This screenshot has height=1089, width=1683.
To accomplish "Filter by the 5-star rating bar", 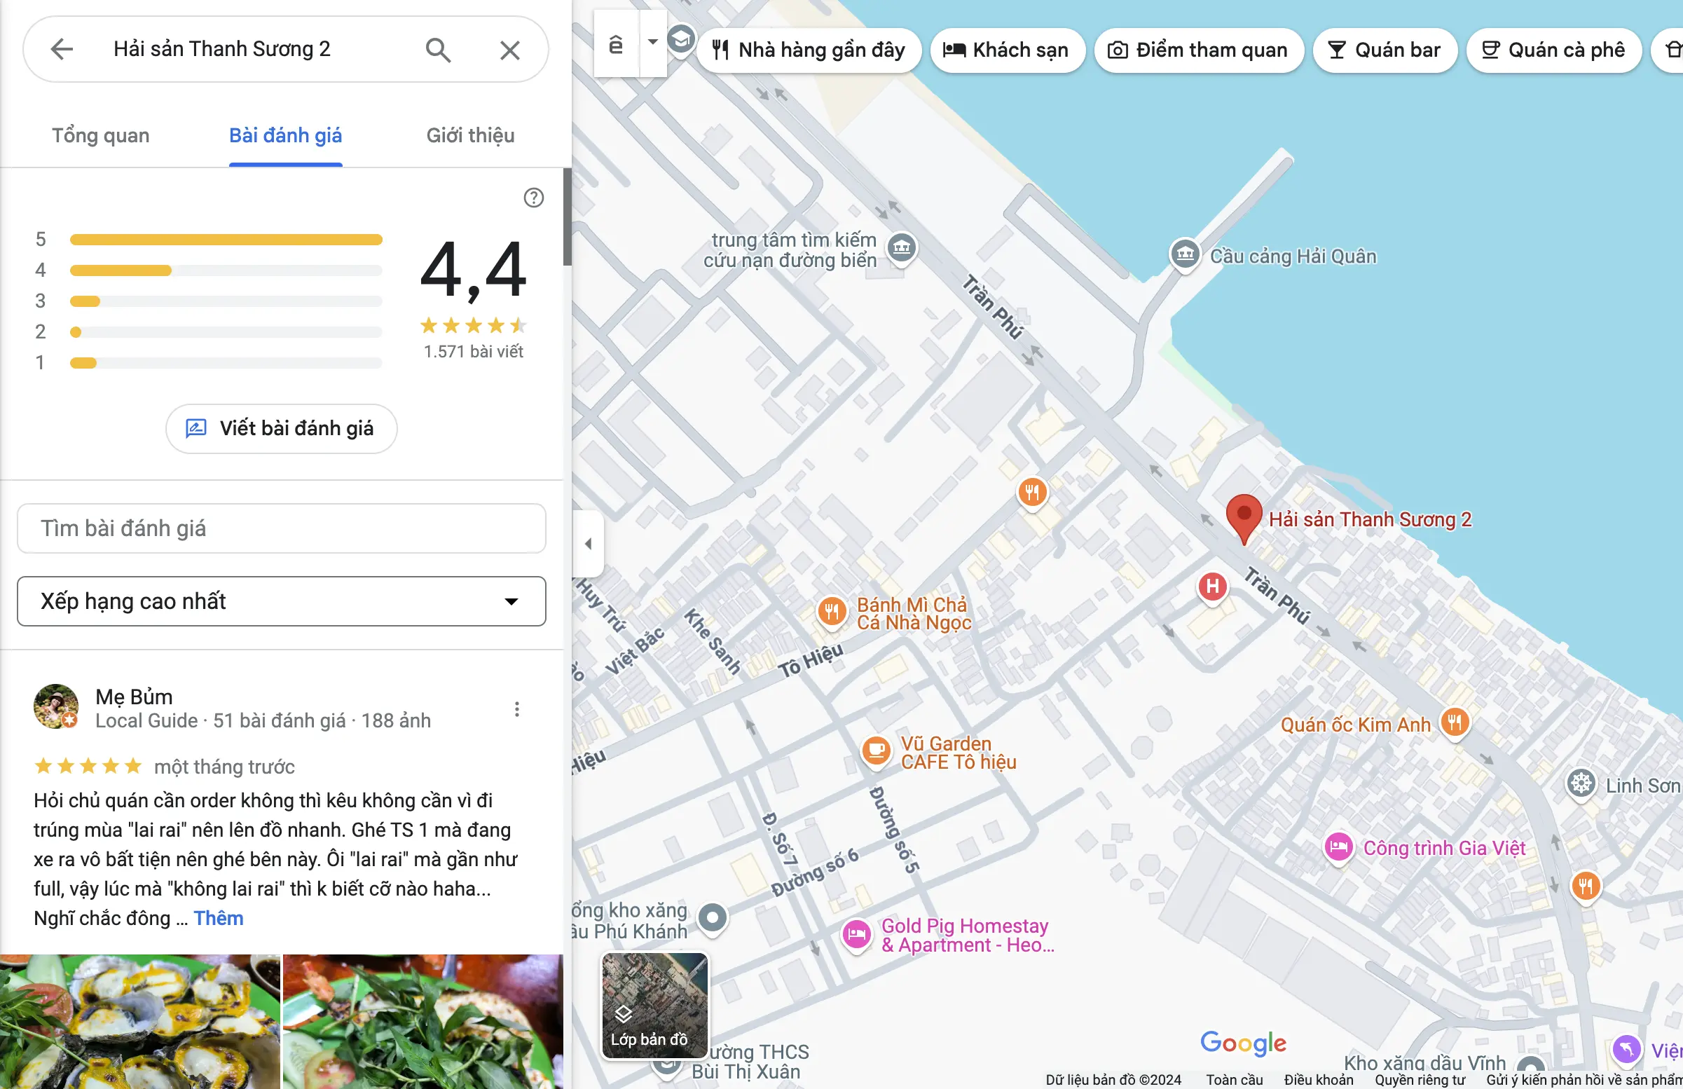I will [226, 240].
